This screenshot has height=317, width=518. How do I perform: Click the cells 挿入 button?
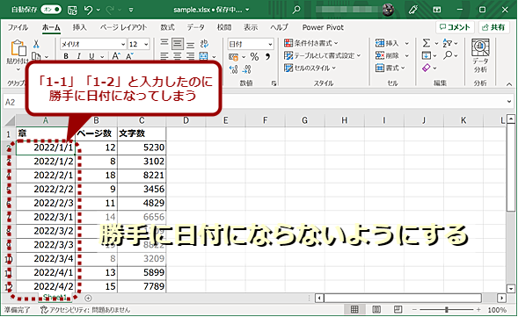[387, 43]
